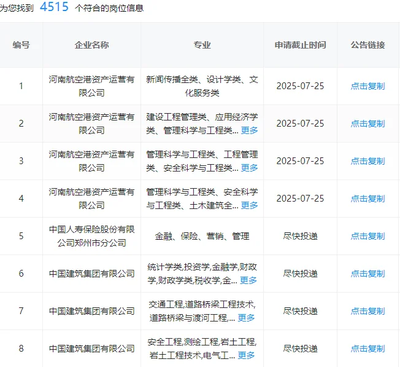Select 中国人寿保险股份有限公司郑州市分公司 cell
400x367 pixels.
[x=91, y=236]
